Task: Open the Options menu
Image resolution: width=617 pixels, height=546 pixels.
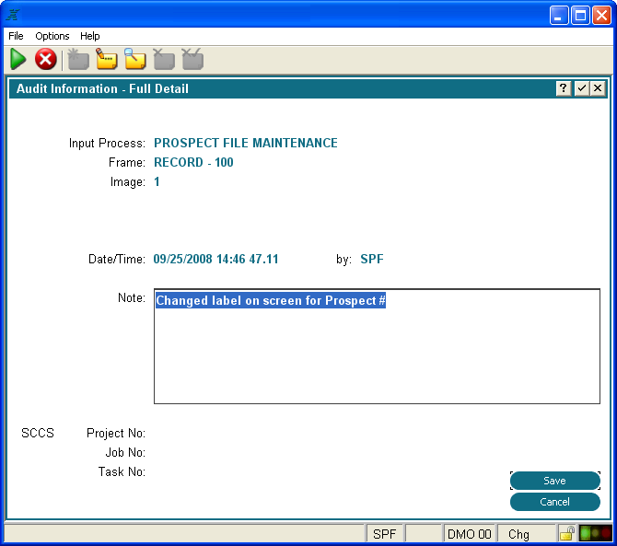Action: [52, 36]
